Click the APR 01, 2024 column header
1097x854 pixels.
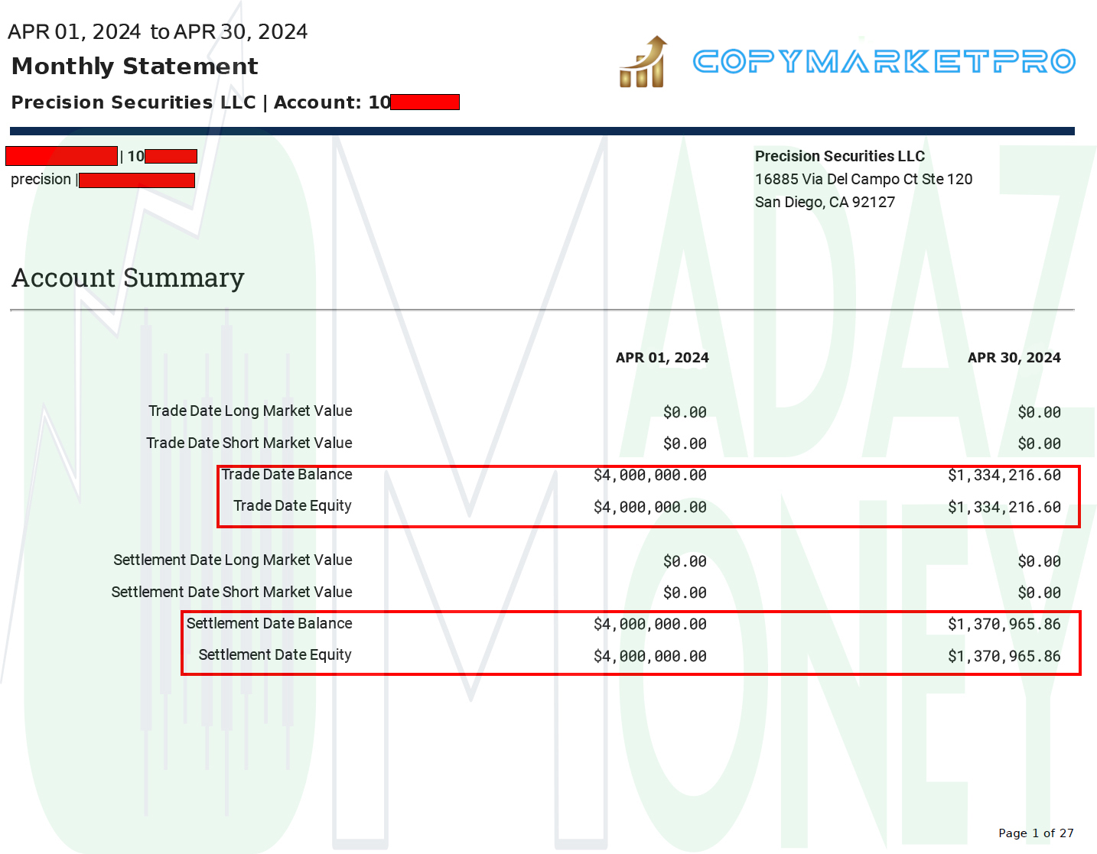coord(662,358)
